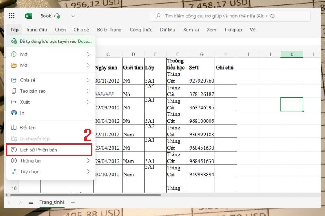Image resolution: width=325 pixels, height=216 pixels.
Task: Expand the Tạo bản sao submenu arrow
Action: pos(88,91)
